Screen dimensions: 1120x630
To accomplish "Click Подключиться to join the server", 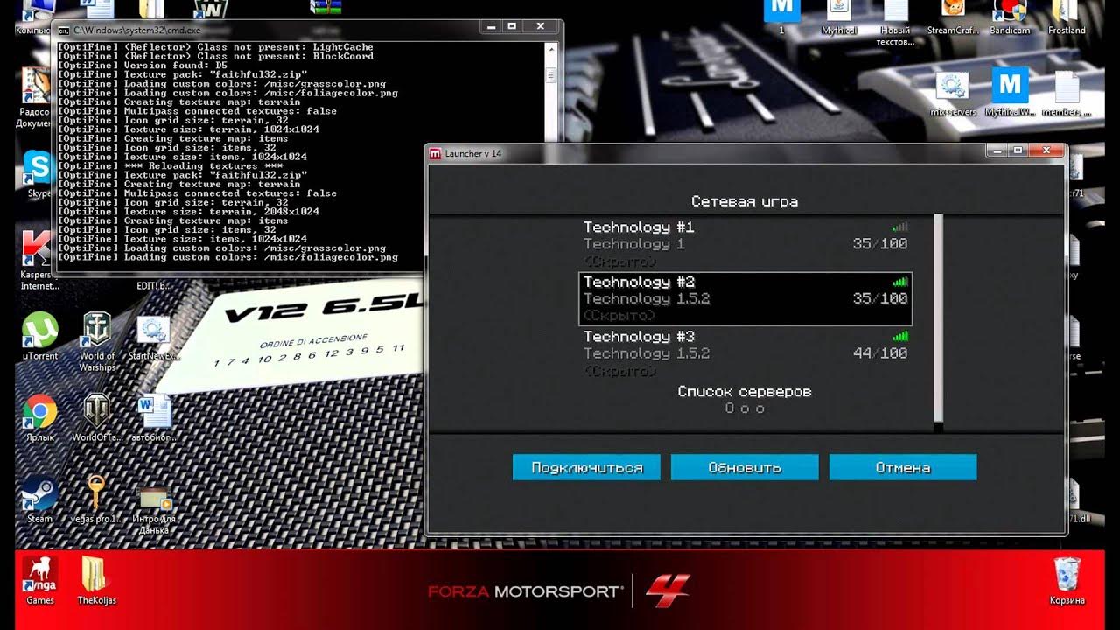I will [x=586, y=467].
